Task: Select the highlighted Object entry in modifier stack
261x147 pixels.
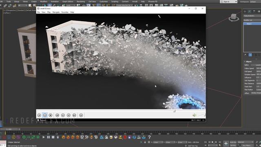Action: [x=252, y=24]
